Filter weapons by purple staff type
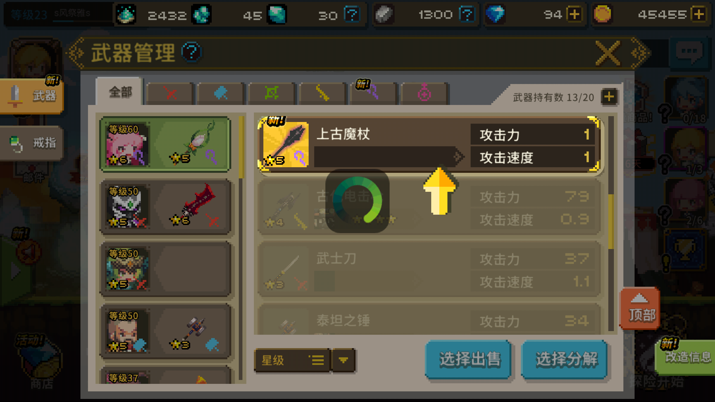The width and height of the screenshot is (715, 402). click(x=373, y=94)
